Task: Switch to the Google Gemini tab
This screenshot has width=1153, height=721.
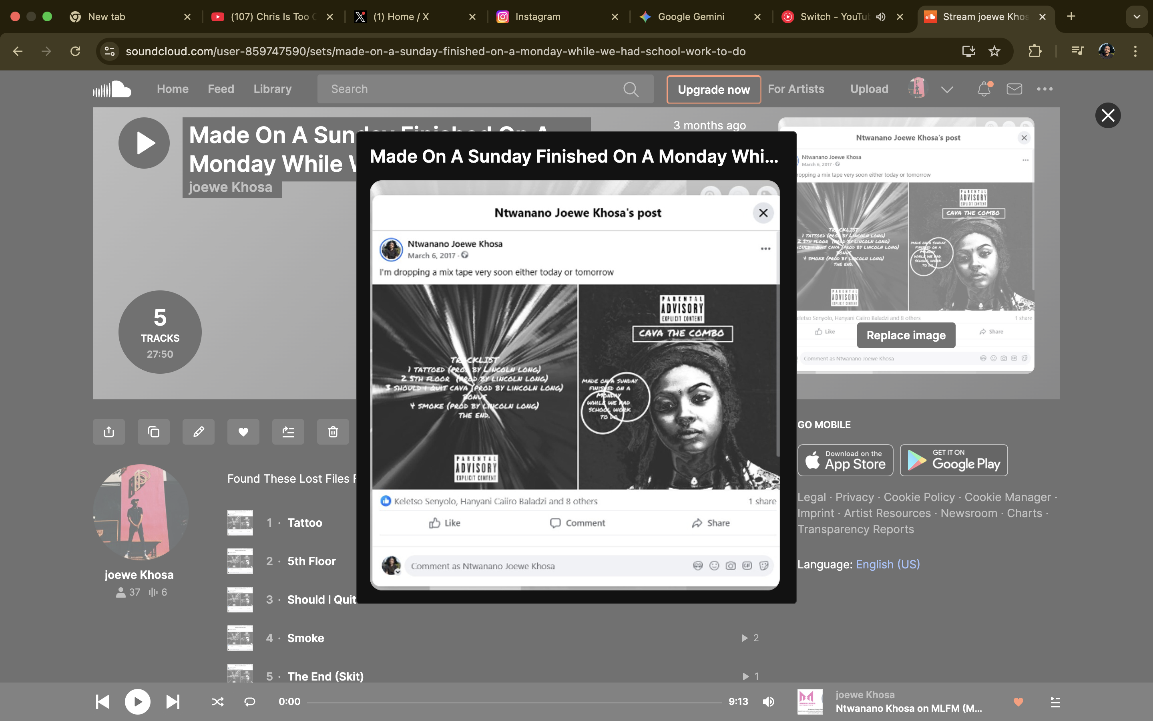Action: [690, 17]
